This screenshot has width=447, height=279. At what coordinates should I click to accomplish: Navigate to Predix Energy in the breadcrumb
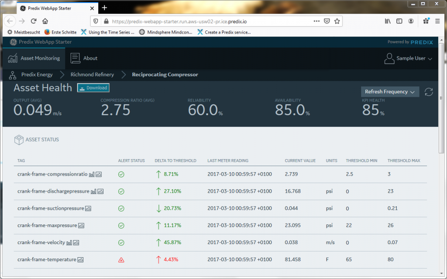[x=37, y=75]
